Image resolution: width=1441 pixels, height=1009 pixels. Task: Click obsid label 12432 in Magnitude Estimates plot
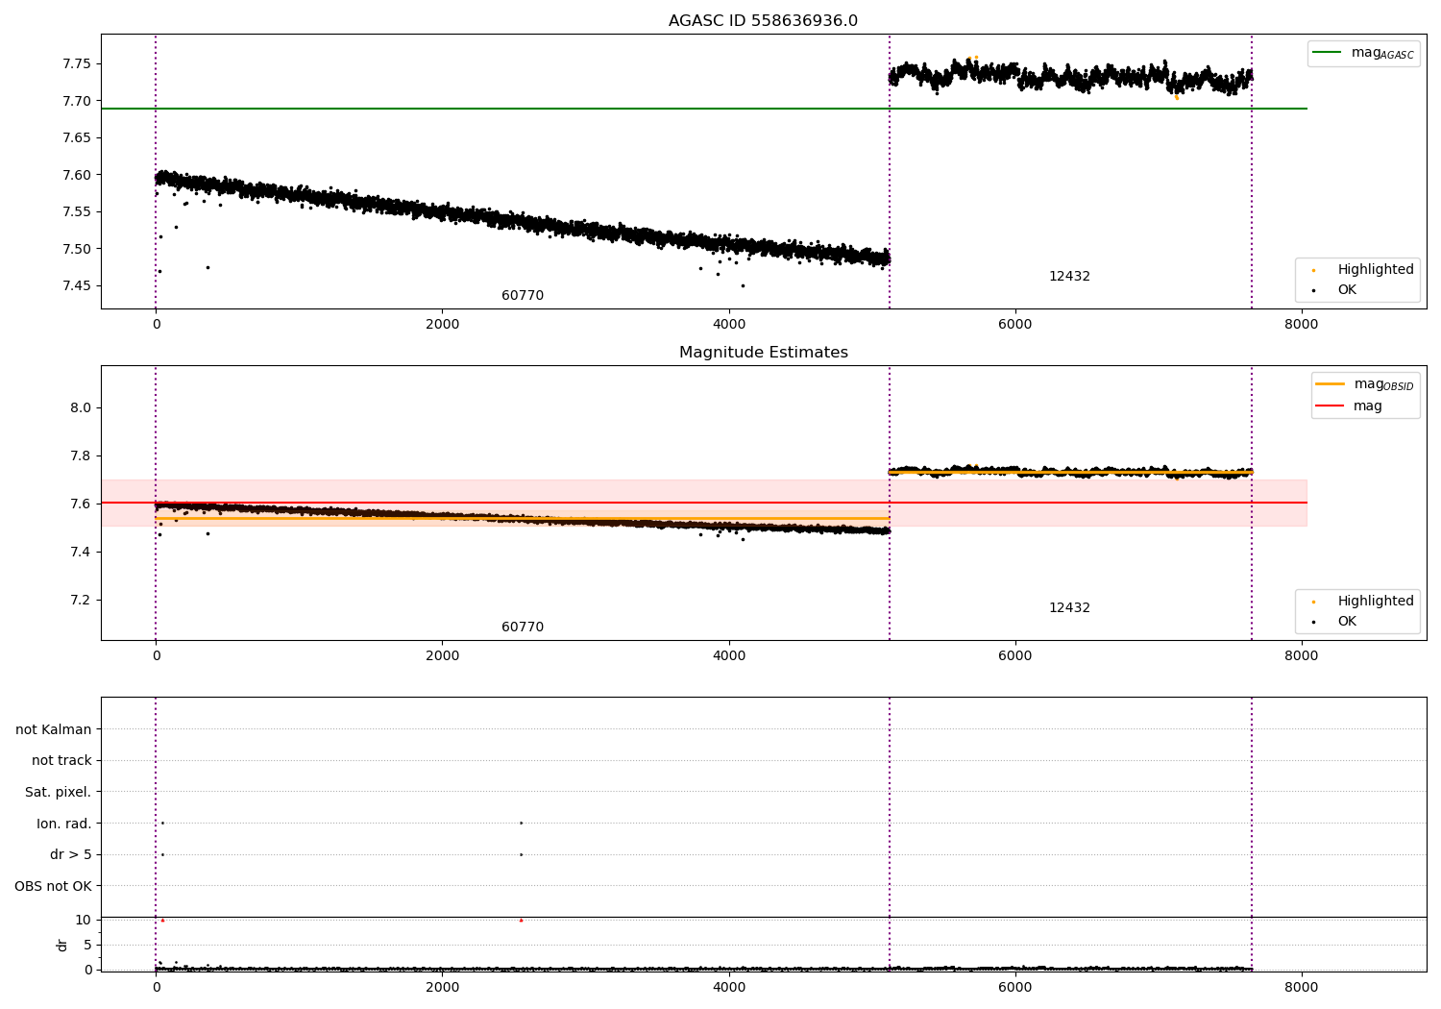[1069, 608]
